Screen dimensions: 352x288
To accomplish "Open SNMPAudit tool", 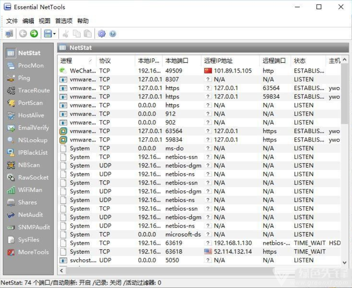I will coord(28,227).
